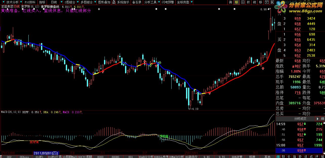Open 闪电预警 alert settings
The image size is (325, 158).
(168, 2)
